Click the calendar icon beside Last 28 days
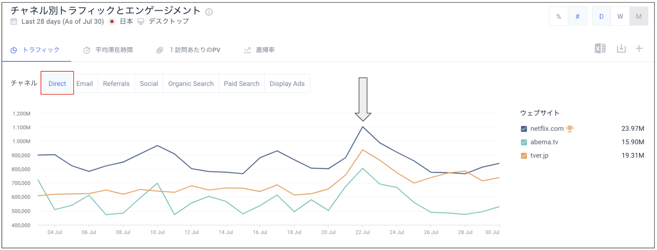657x250 pixels. (x=14, y=22)
